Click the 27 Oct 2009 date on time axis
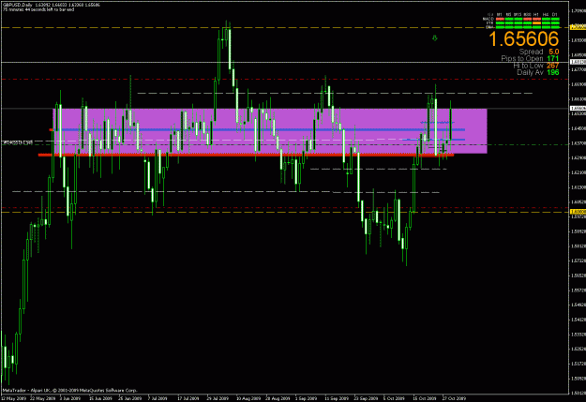Image resolution: width=586 pixels, height=402 pixels. tap(455, 398)
